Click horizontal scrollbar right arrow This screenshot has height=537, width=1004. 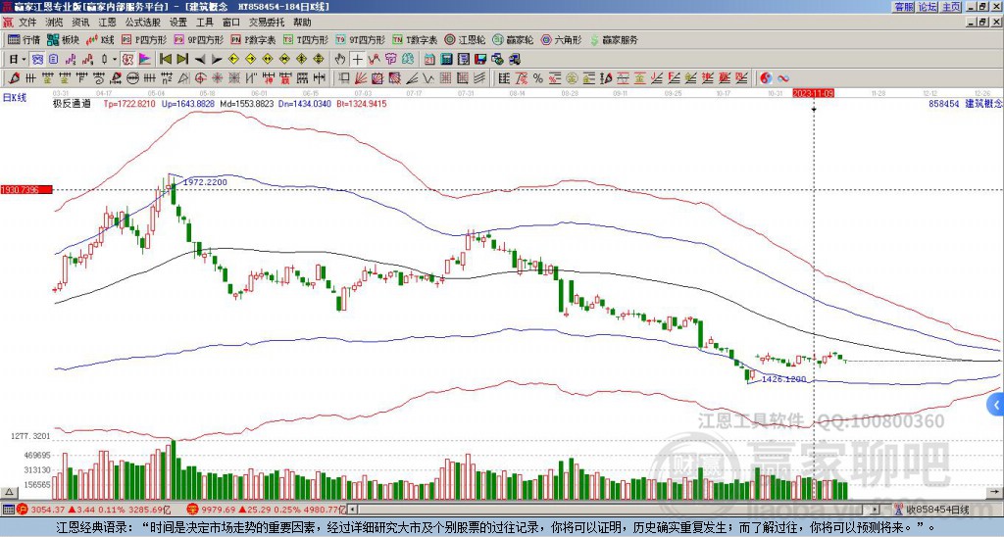coord(875,510)
